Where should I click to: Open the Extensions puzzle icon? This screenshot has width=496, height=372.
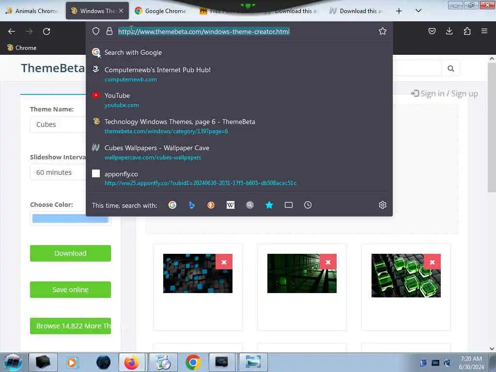click(x=467, y=31)
